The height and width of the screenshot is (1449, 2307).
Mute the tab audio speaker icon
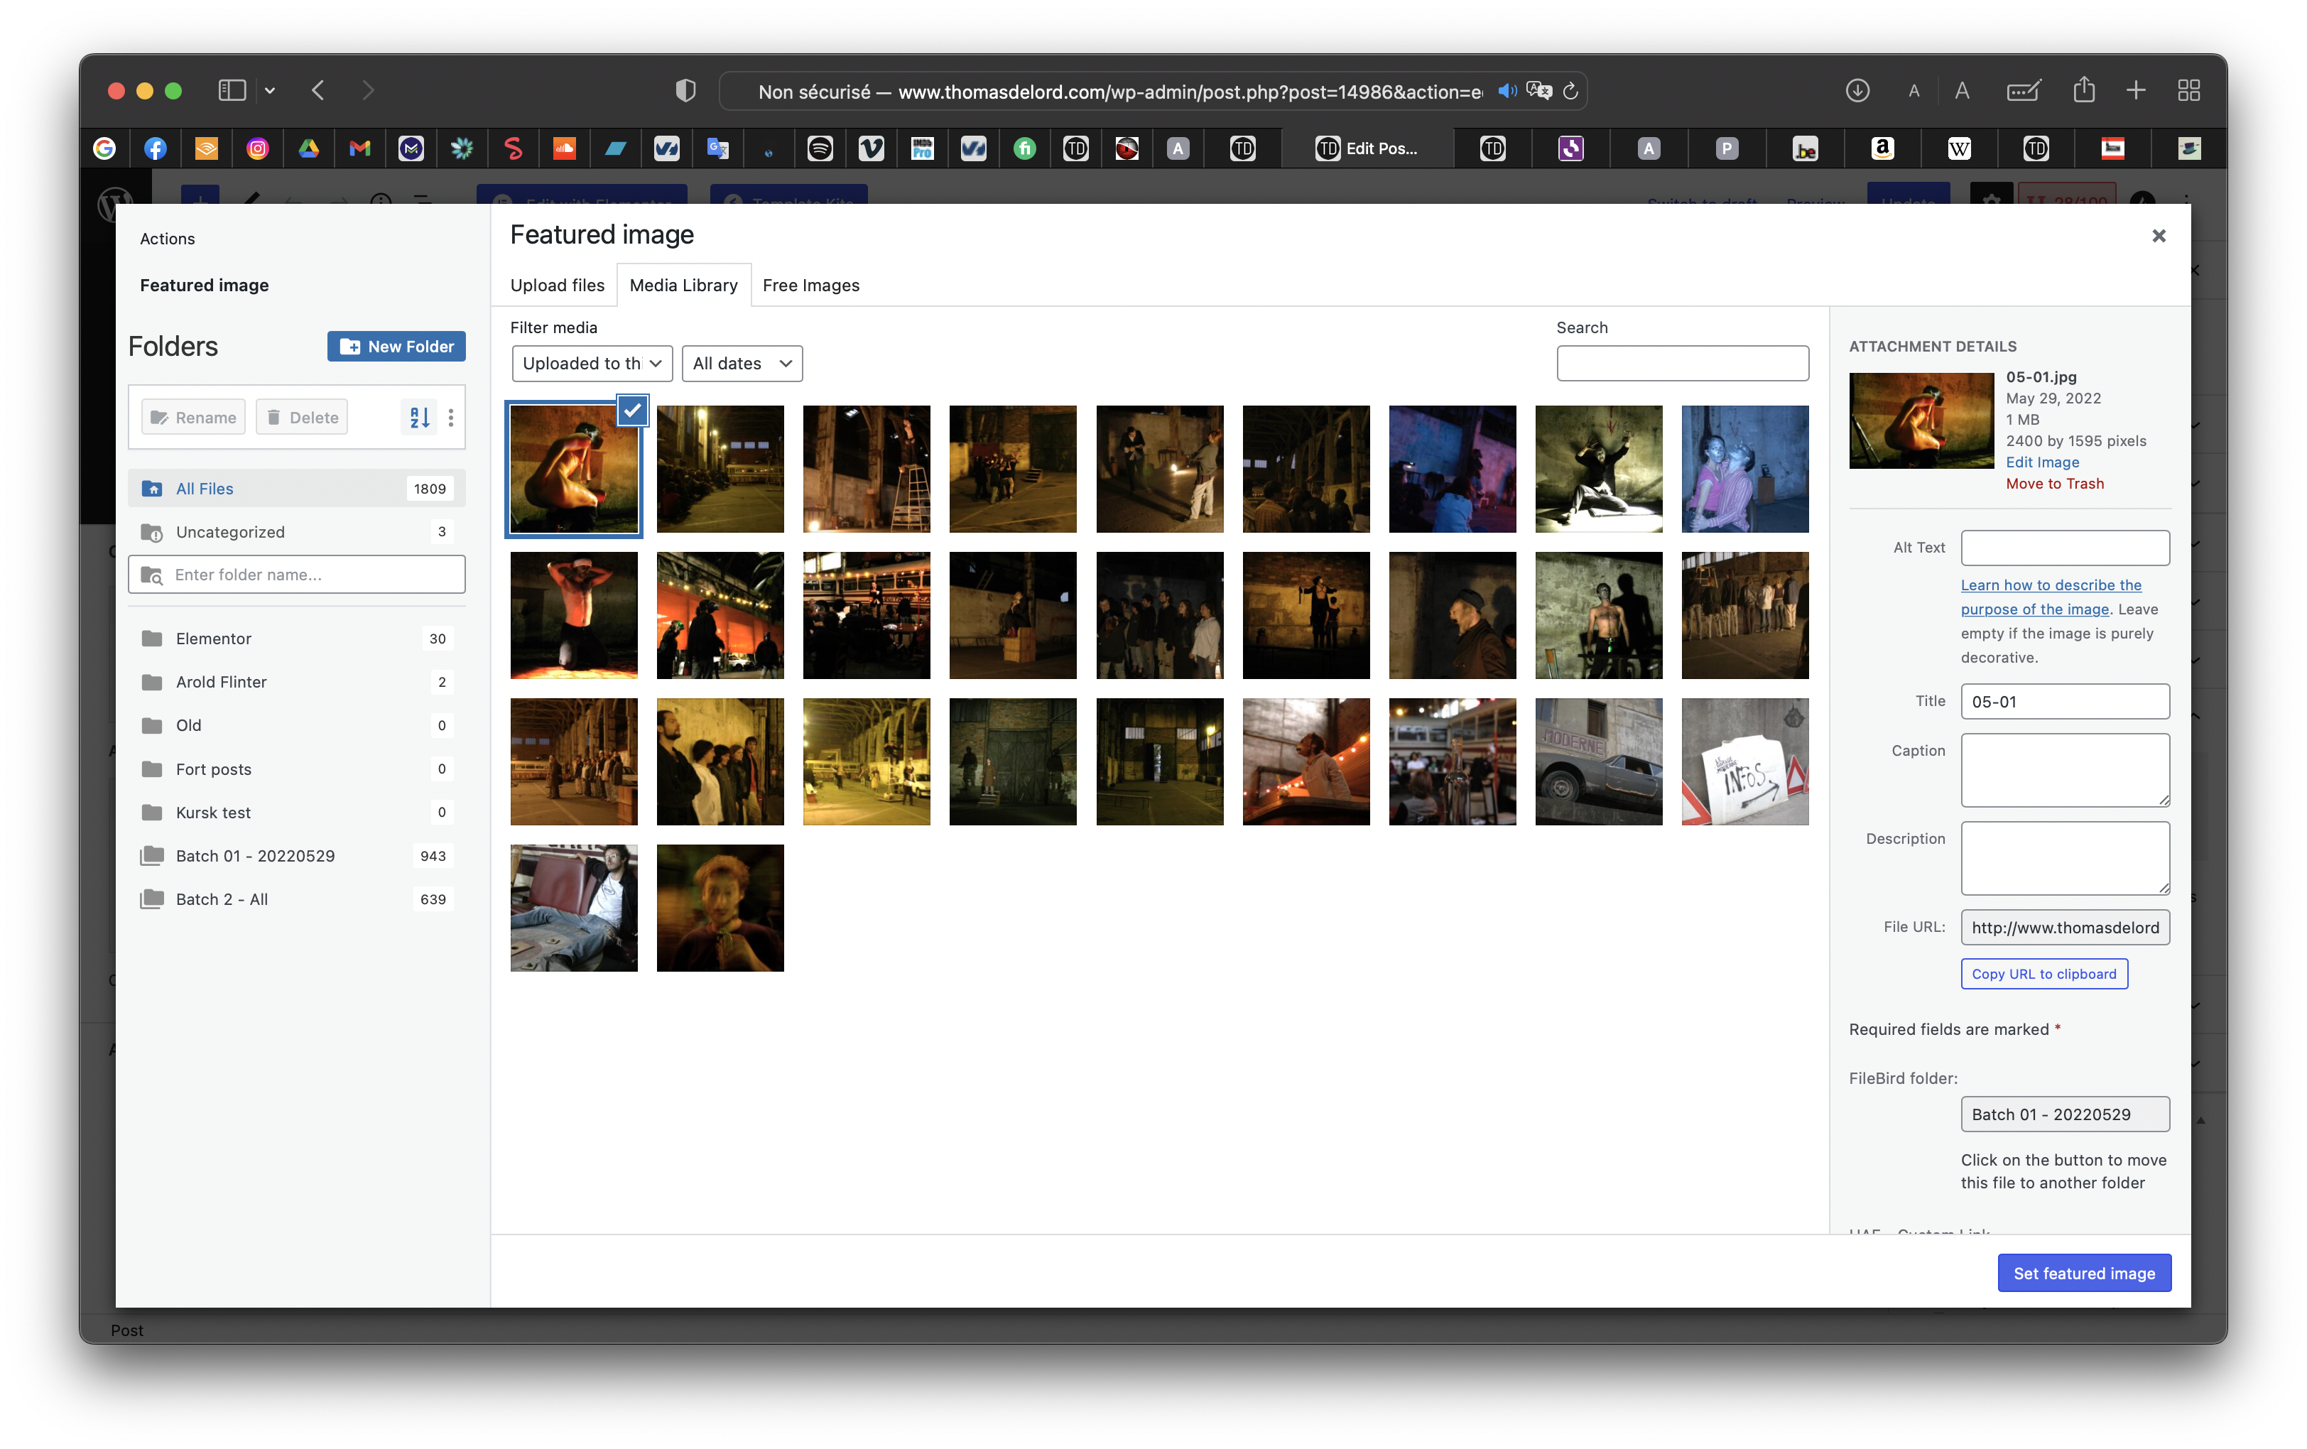coord(1507,91)
